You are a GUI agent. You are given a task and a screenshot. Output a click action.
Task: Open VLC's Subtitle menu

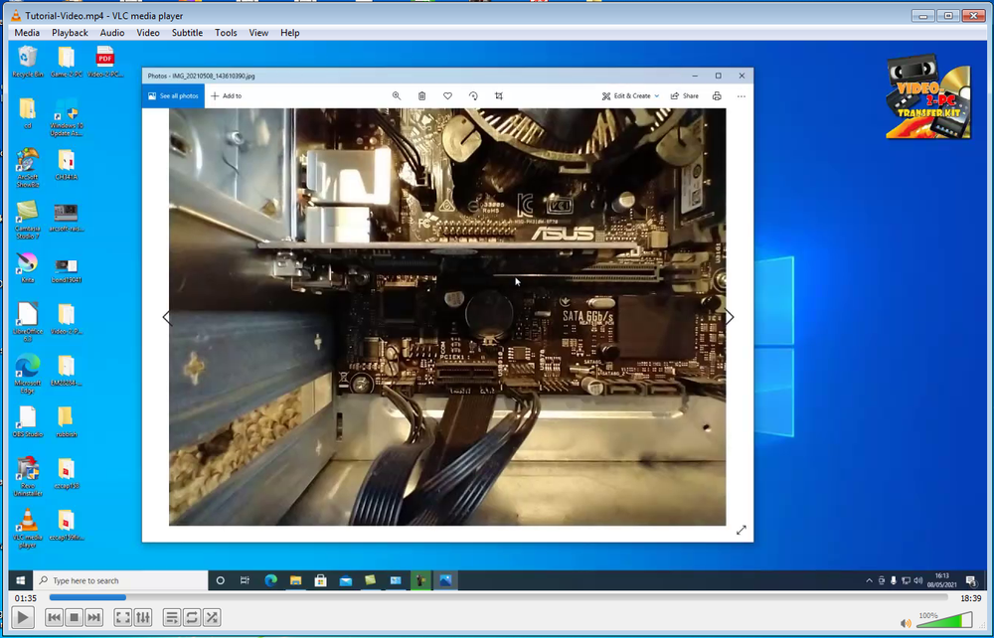pyautogui.click(x=187, y=33)
